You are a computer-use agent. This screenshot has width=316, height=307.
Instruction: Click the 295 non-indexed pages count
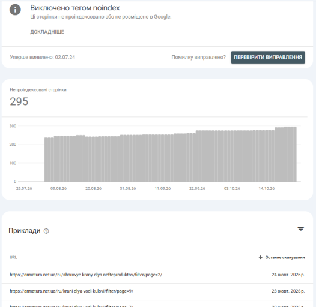[x=19, y=101]
